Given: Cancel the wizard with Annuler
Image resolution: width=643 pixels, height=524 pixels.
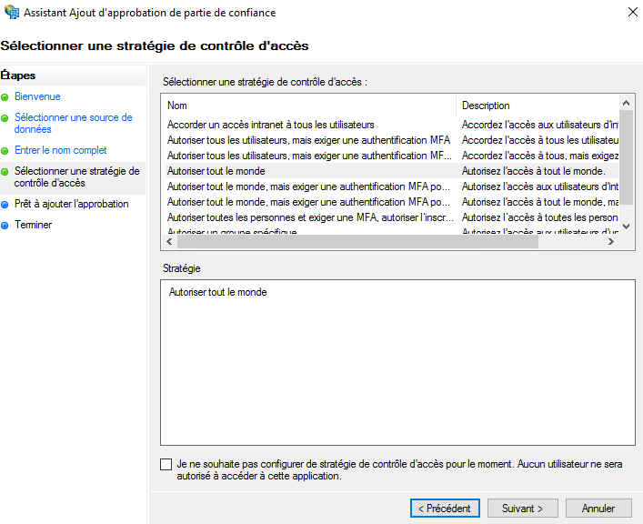Looking at the screenshot, I should point(598,508).
